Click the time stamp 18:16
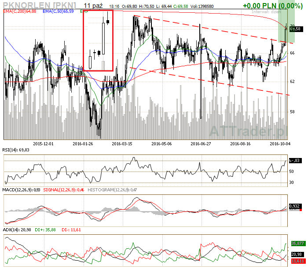 [114, 7]
